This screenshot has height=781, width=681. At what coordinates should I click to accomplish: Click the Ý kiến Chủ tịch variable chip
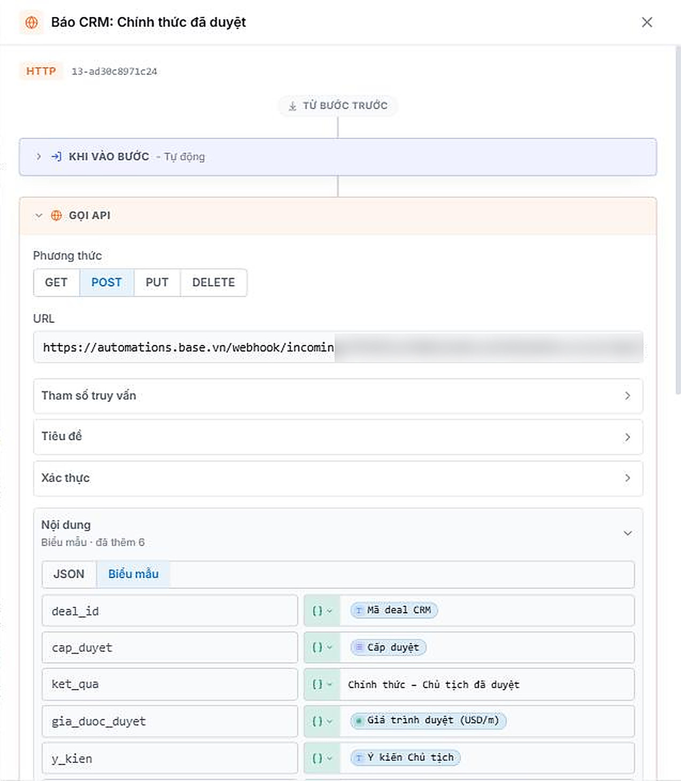tap(405, 757)
